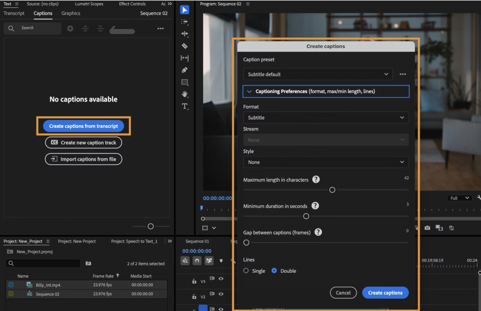Screen dimensions: 481x311
Task: Click Cancel in the Create captions dialog
Action: tap(343, 293)
